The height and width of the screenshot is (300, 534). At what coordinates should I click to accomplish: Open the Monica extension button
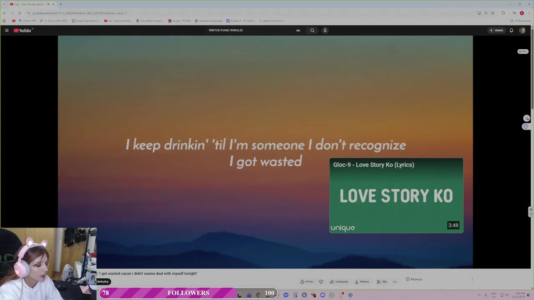(x=414, y=279)
